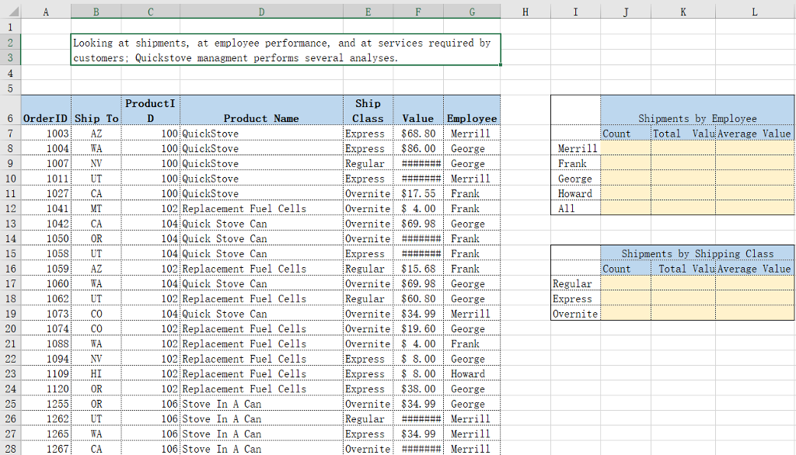Select the empty Count cell beside Express
The width and height of the screenshot is (796, 455).
[625, 298]
